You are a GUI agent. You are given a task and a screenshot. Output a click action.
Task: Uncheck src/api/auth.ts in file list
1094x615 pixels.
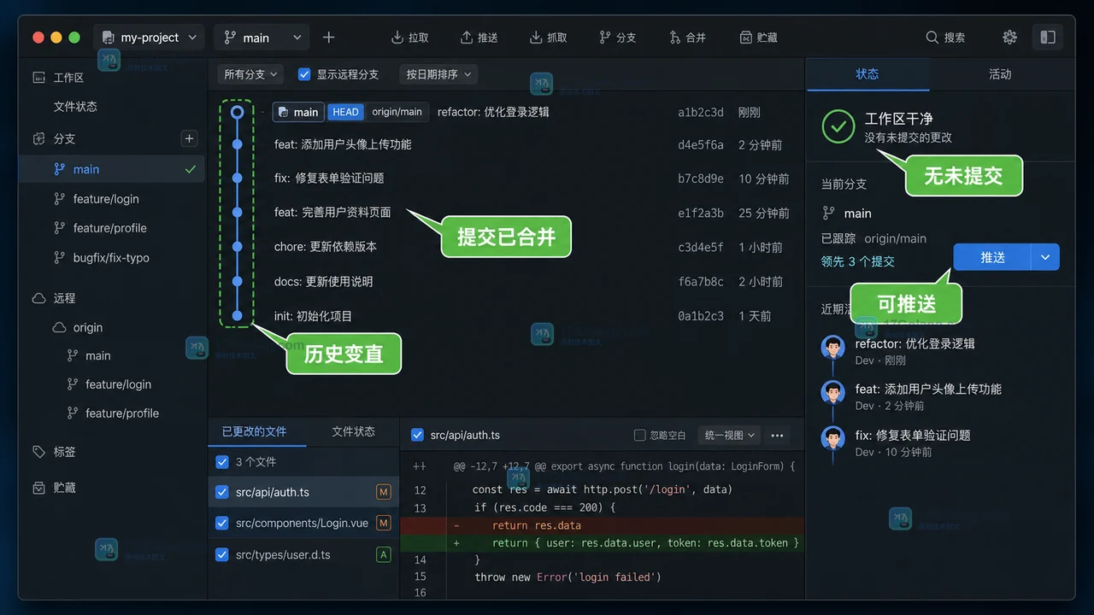pos(222,492)
